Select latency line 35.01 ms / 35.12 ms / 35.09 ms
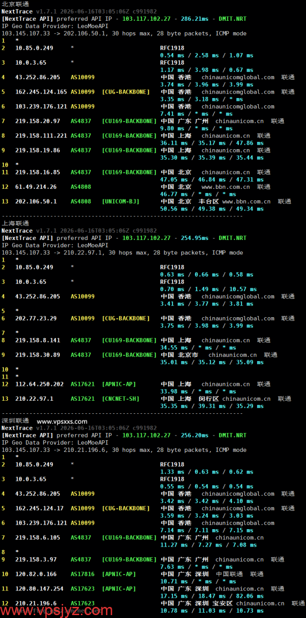Screen dimensions: 306x618 click(212, 362)
